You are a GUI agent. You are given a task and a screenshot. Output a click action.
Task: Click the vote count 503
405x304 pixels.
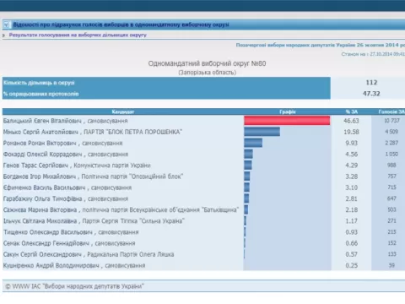(391, 209)
